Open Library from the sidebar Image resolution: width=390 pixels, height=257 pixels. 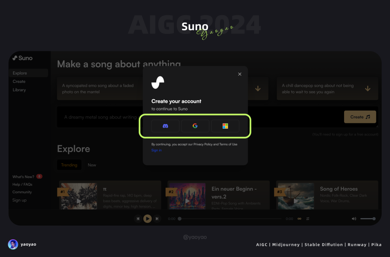tap(19, 90)
